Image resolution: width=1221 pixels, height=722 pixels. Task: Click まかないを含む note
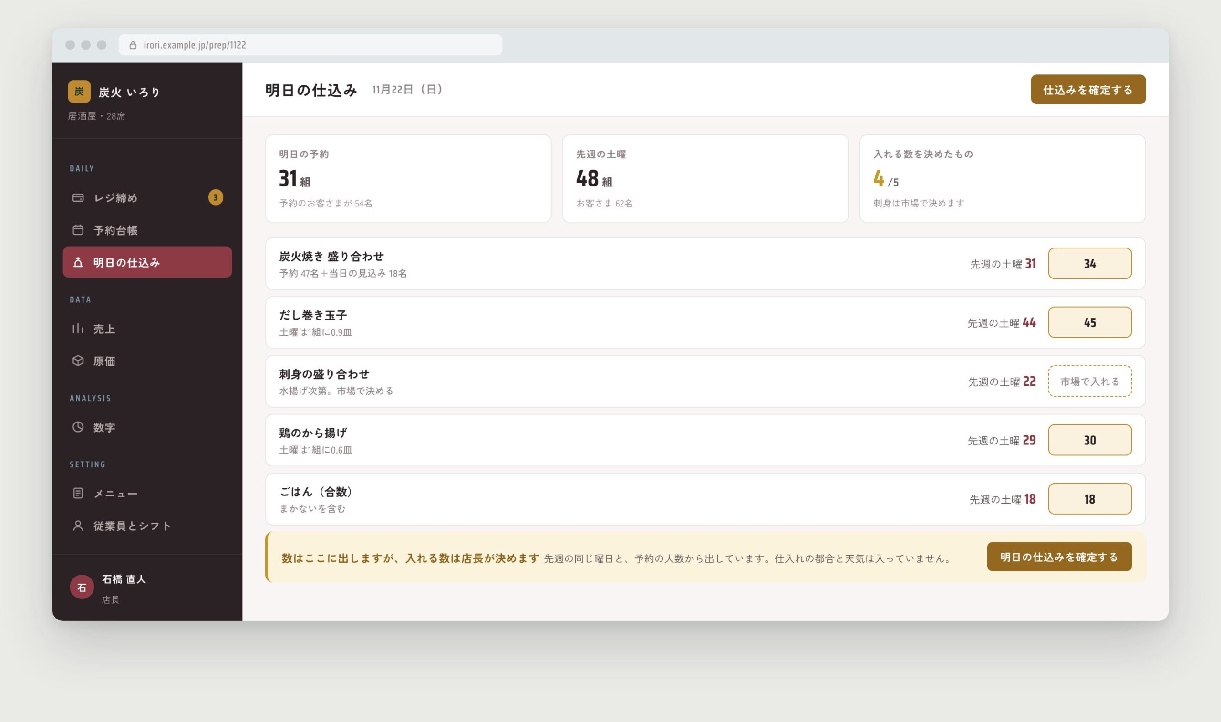[312, 508]
